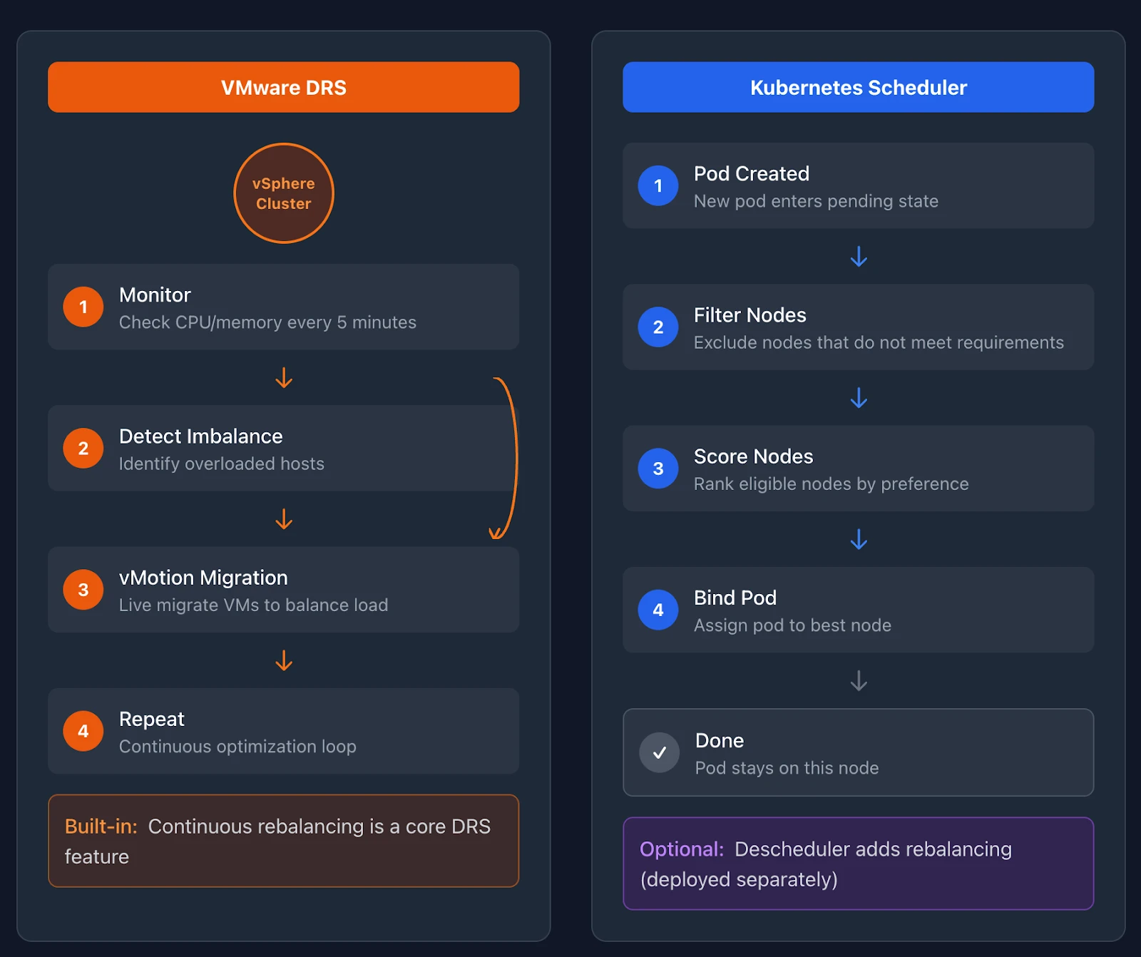Open the Monitor step card
Screen dimensions: 1141x957
pos(283,307)
